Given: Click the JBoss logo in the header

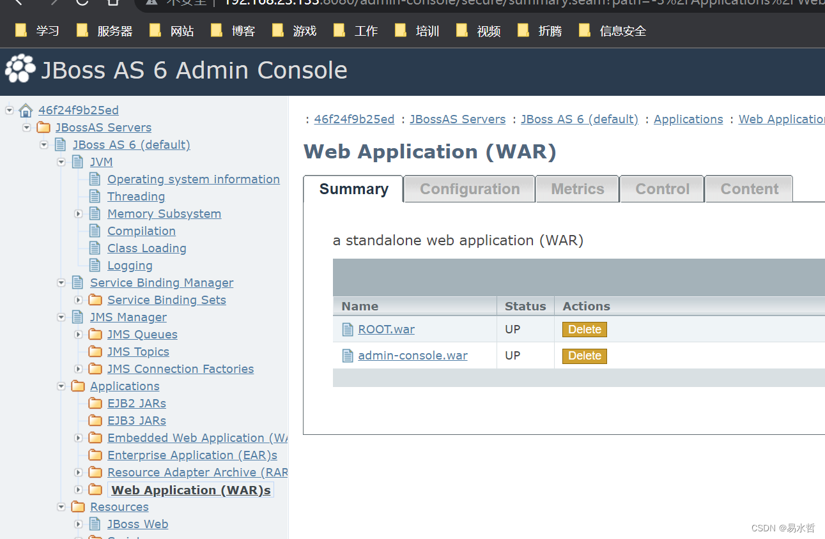Looking at the screenshot, I should (x=20, y=69).
